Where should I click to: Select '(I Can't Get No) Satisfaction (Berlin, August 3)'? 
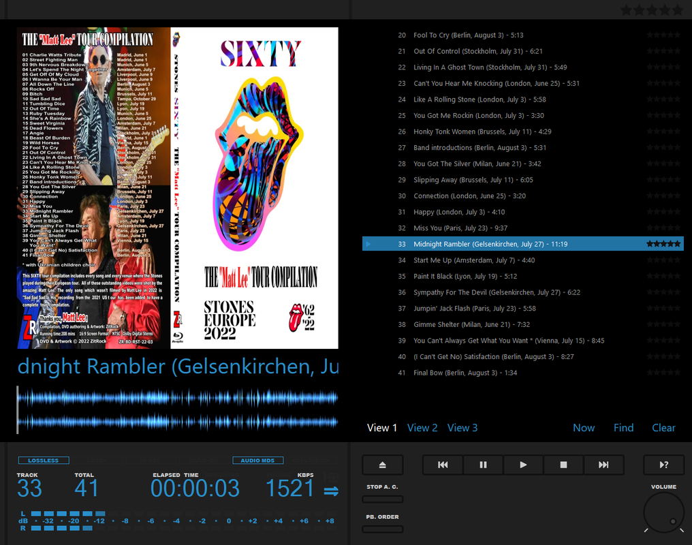tap(522, 356)
